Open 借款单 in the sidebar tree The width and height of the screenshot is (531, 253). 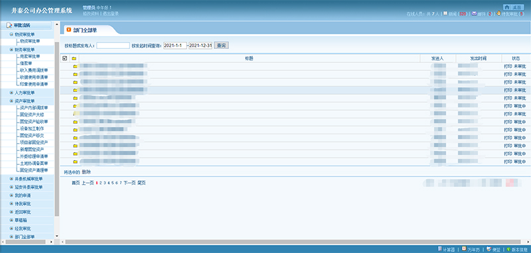26,63
